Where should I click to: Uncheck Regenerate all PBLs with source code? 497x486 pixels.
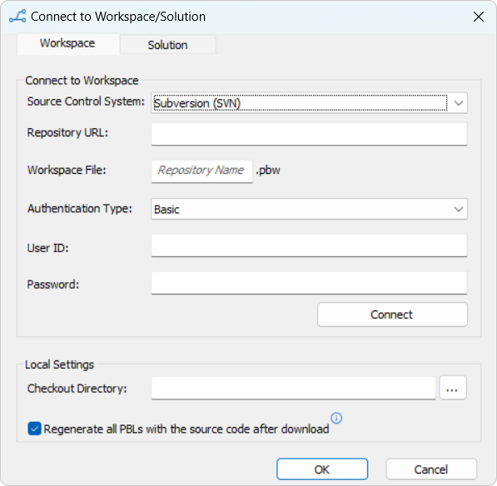pos(34,429)
